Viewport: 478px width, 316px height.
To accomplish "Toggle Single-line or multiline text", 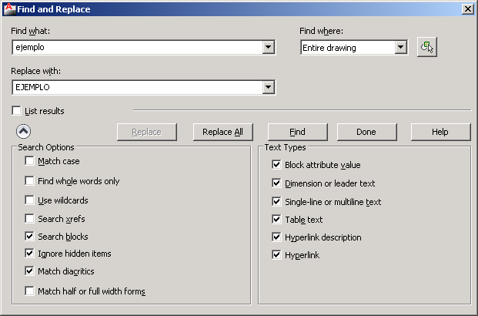I will (x=276, y=201).
